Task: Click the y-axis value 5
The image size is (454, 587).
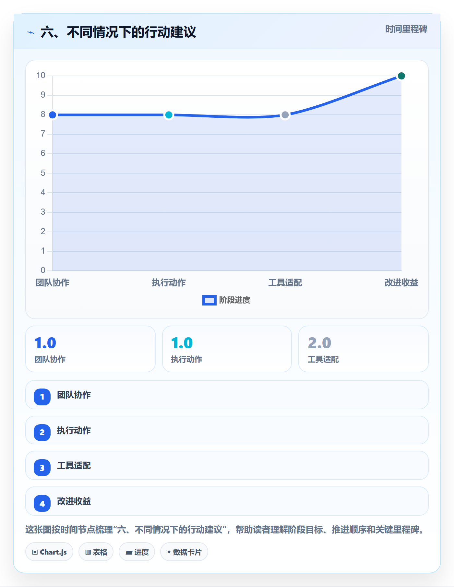Action: (x=43, y=173)
